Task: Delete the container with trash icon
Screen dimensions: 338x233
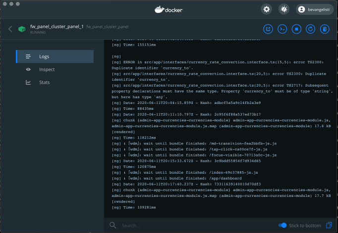Action: (x=325, y=29)
